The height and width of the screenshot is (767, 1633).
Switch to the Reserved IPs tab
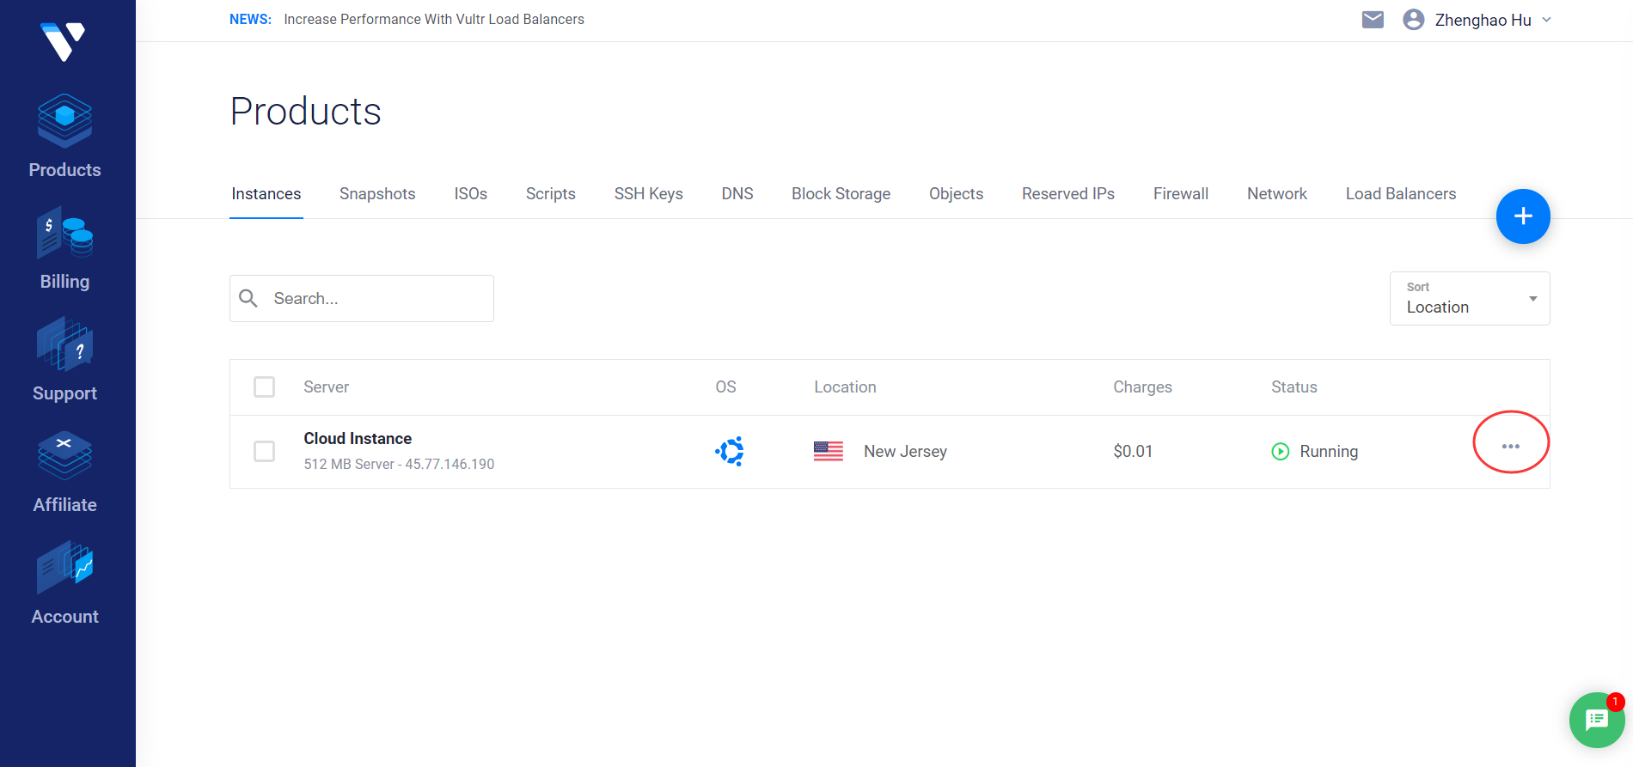pos(1068,194)
